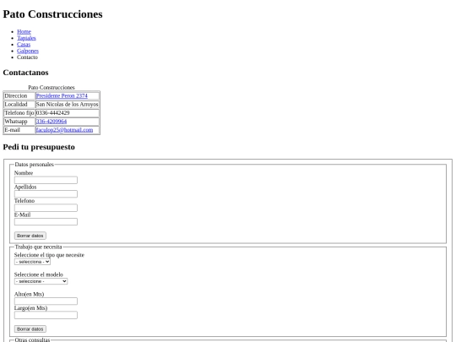Focus the Alto(en Mts) input field

[46, 301]
